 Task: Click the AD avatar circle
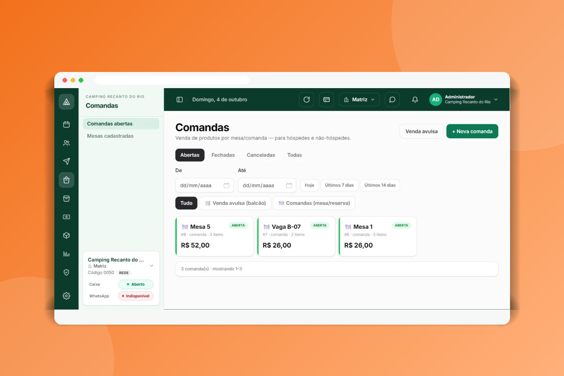click(435, 100)
